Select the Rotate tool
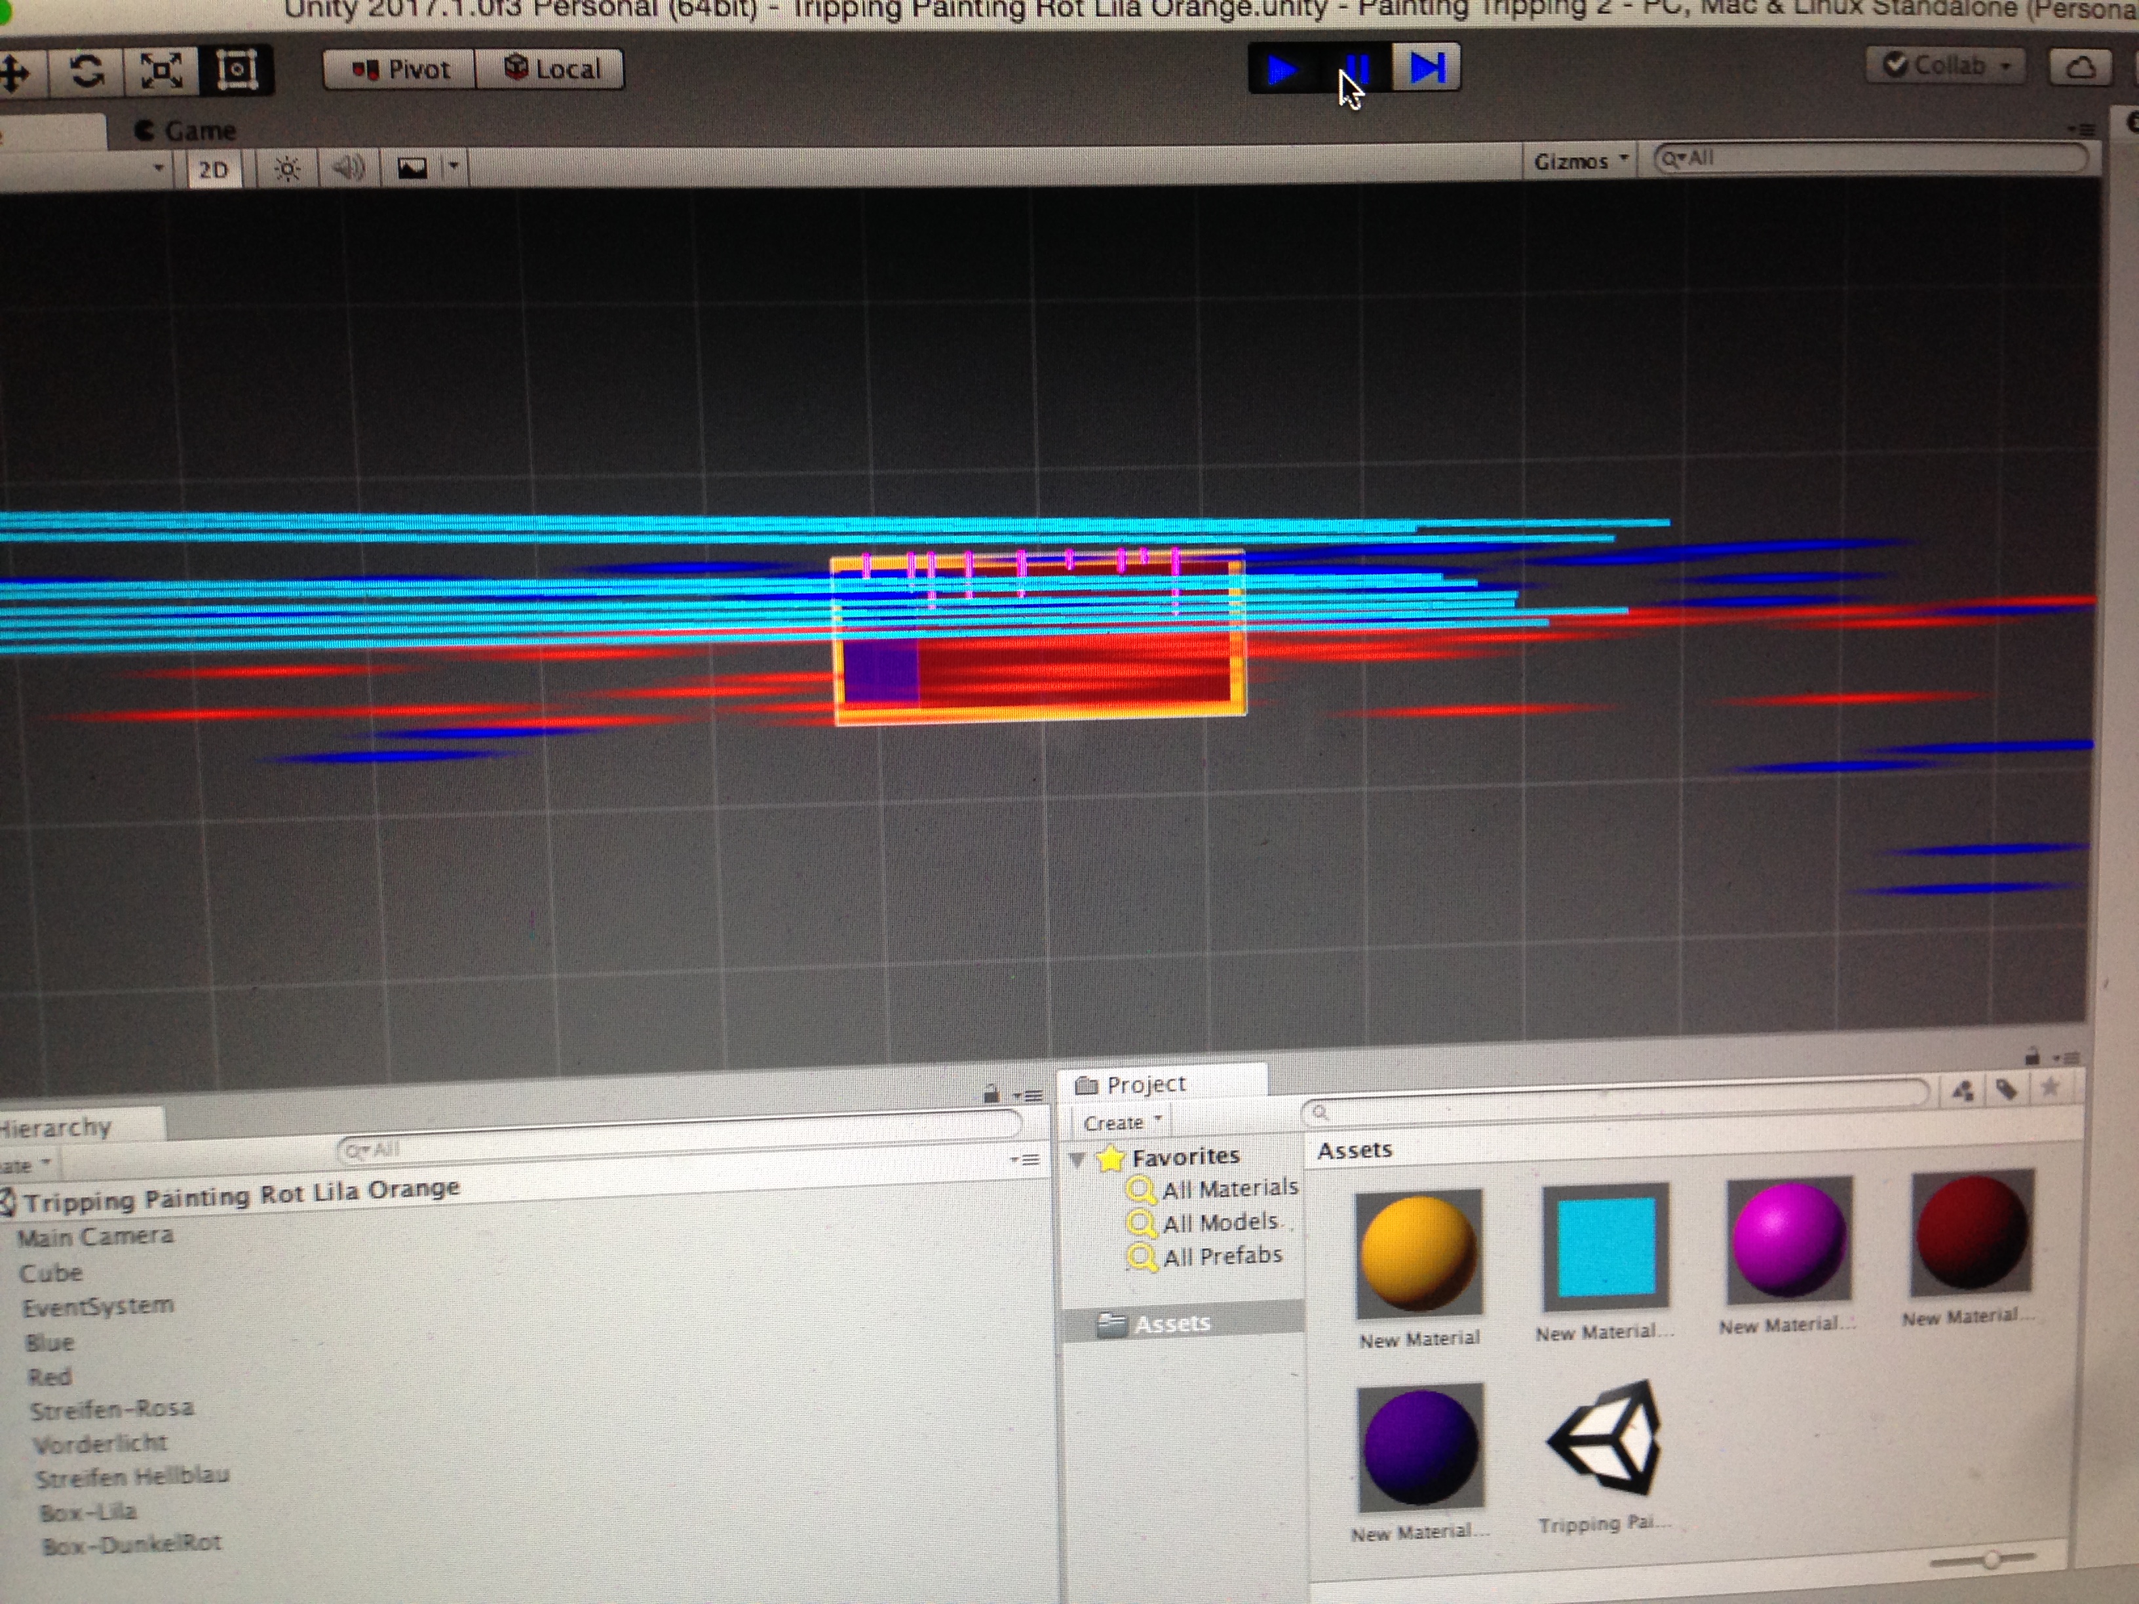The width and height of the screenshot is (2139, 1604). (x=87, y=71)
